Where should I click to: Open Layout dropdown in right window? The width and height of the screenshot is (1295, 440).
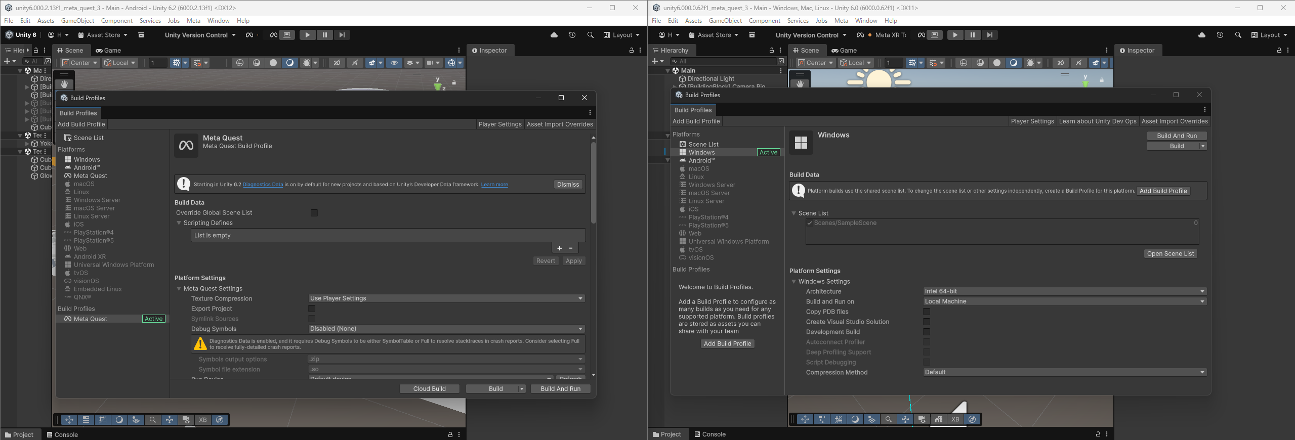[x=1270, y=35]
